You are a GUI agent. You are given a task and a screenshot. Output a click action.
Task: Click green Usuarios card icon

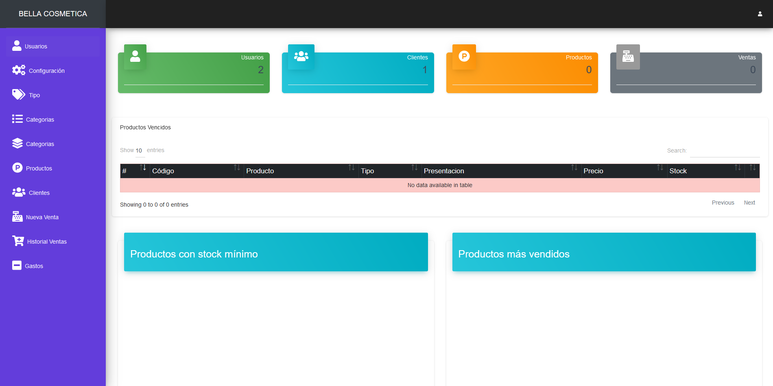tap(135, 57)
